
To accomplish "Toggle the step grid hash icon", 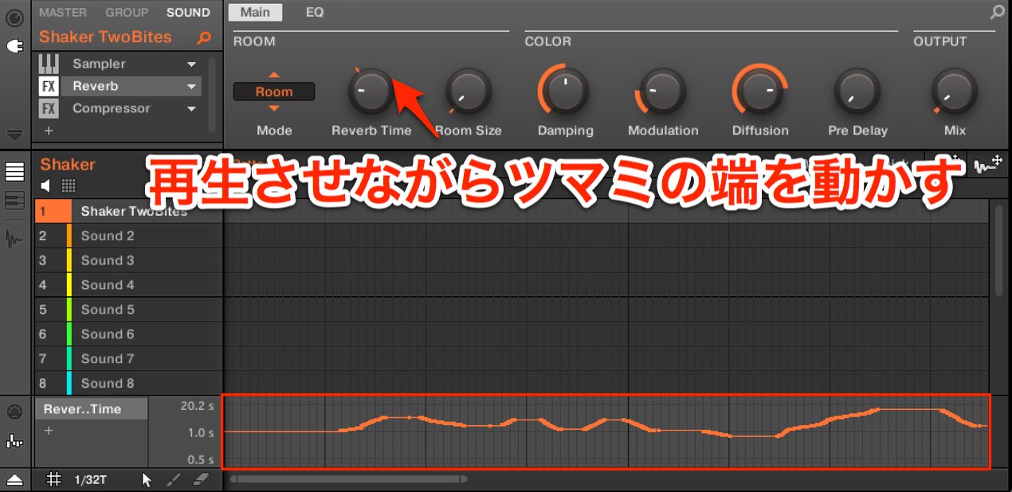I will (x=54, y=479).
